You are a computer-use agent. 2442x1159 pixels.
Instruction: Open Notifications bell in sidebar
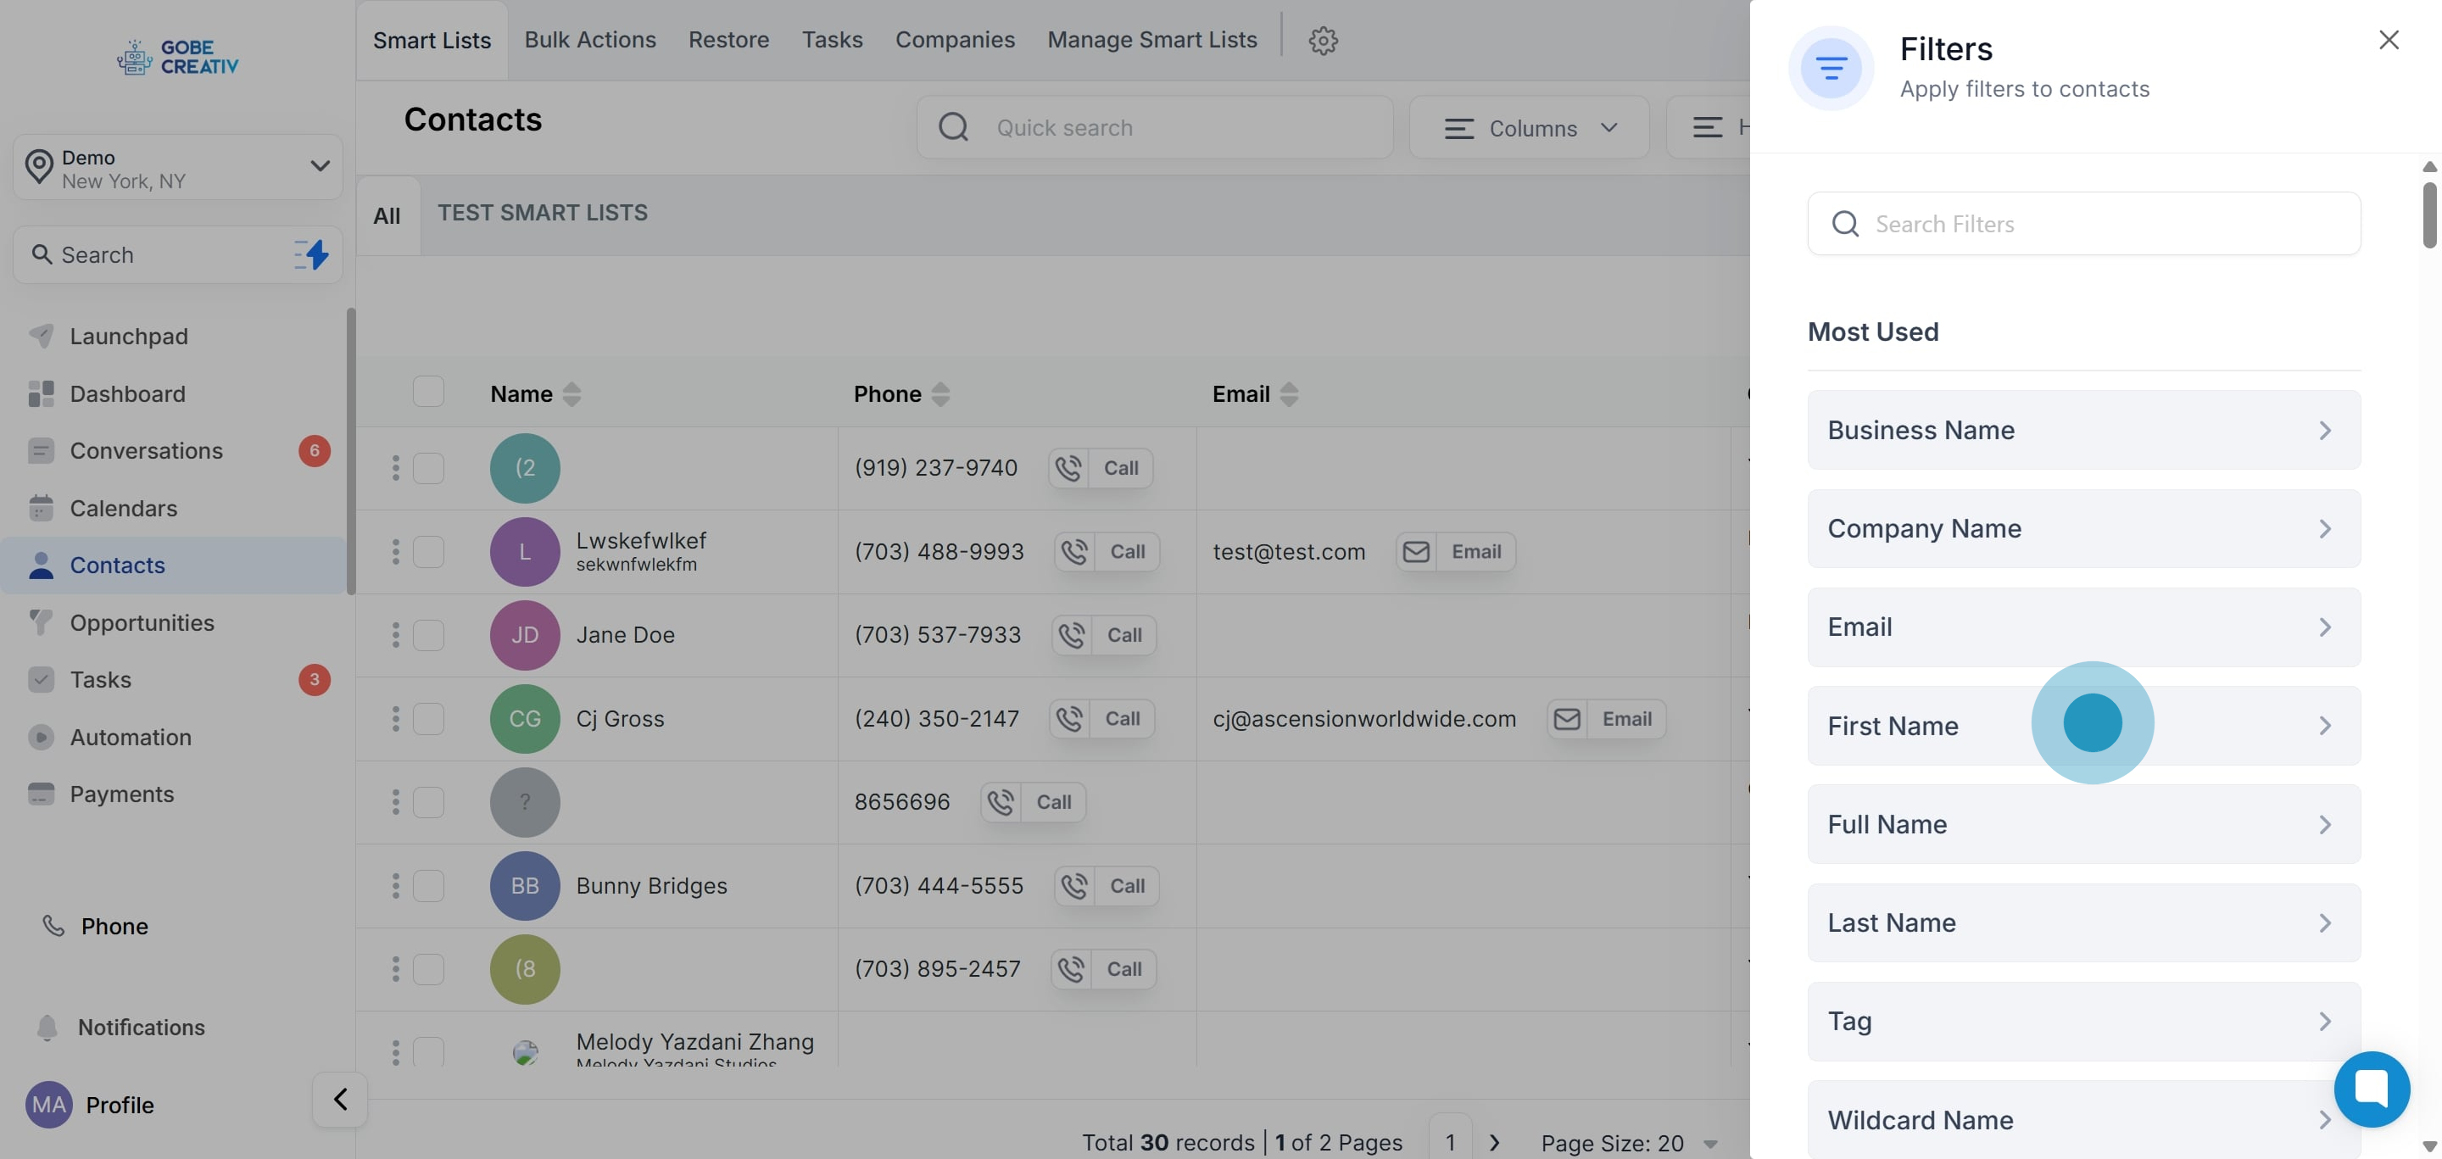(47, 1028)
